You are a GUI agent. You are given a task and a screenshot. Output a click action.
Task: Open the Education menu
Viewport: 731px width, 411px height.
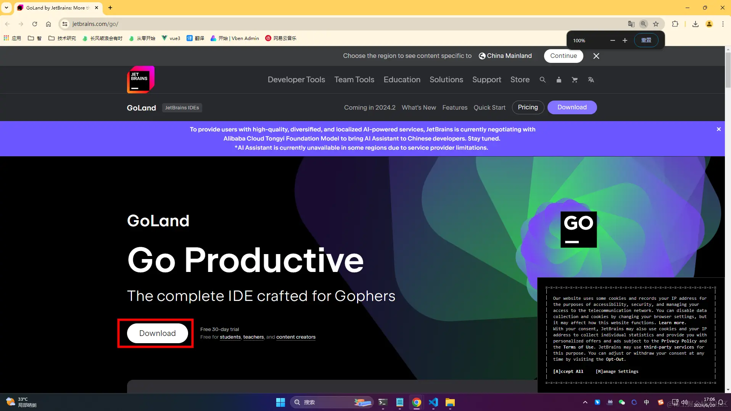(402, 80)
